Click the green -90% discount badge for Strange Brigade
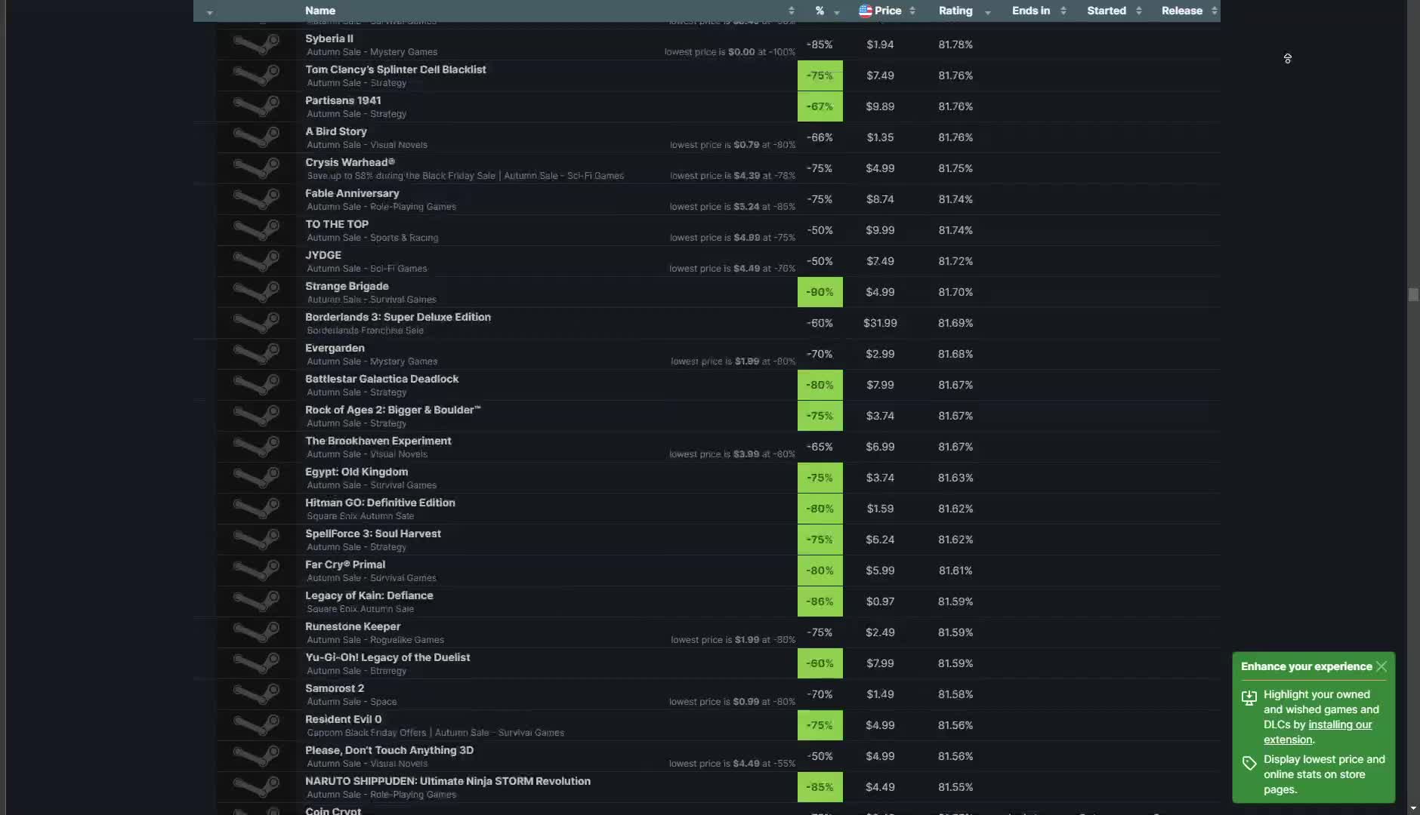 tap(820, 292)
